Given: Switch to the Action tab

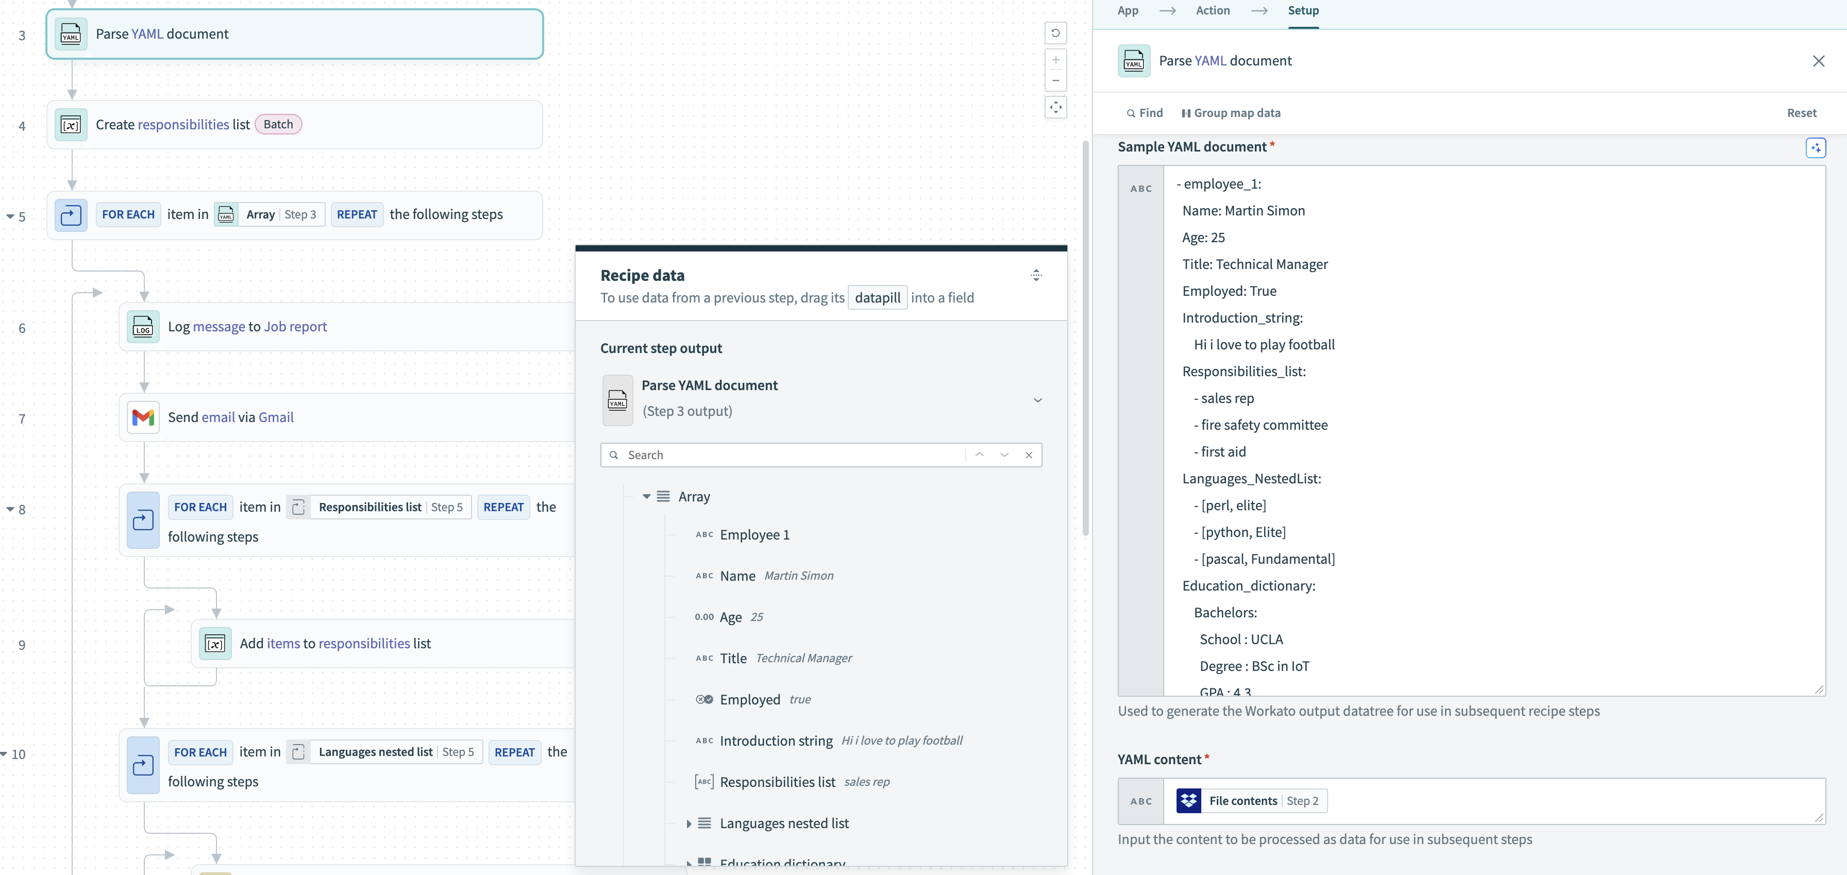Looking at the screenshot, I should coord(1213,11).
